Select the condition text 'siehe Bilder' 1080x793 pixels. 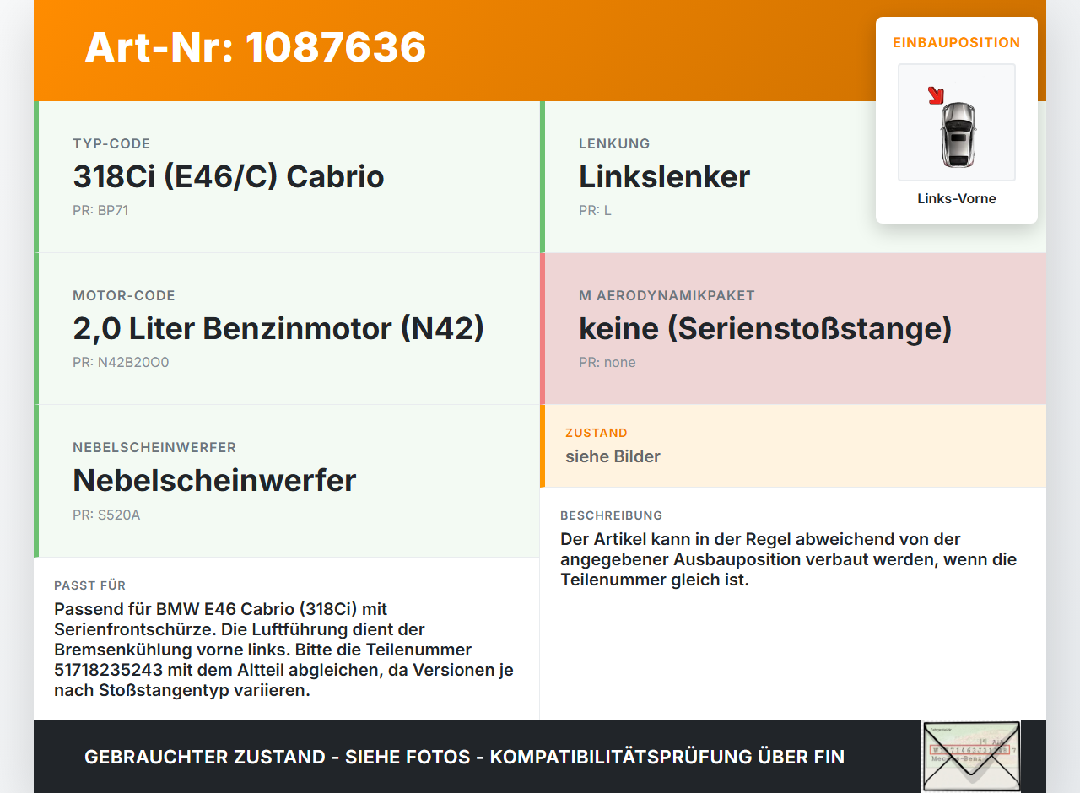tap(613, 456)
